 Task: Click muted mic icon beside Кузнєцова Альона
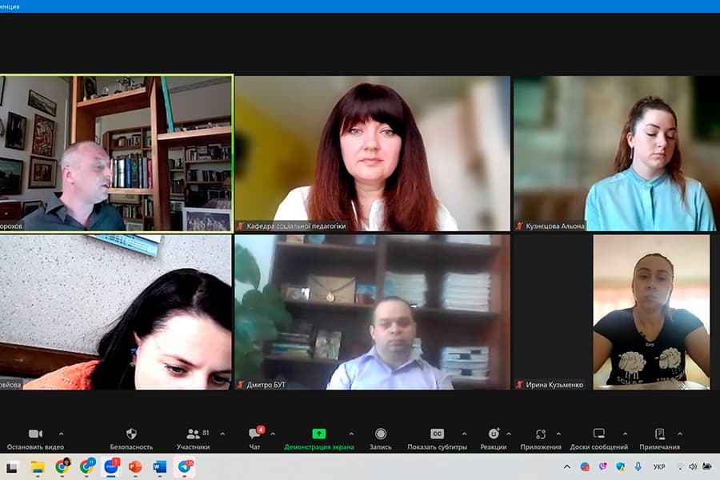[x=520, y=226]
